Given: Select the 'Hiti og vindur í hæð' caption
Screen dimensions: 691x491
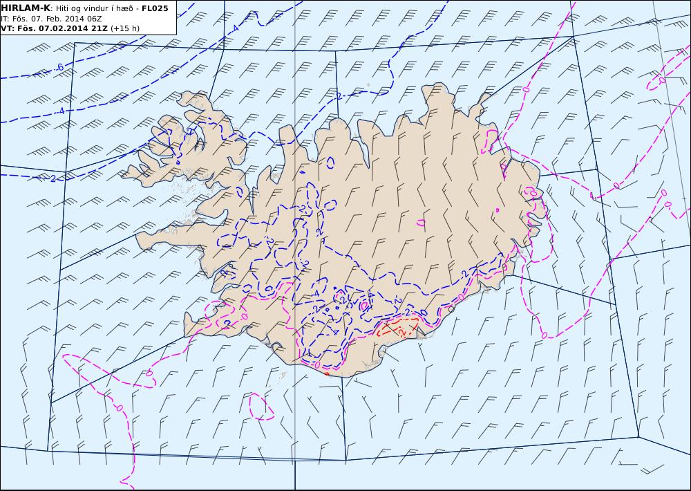Looking at the screenshot, I should pyautogui.click(x=94, y=8).
